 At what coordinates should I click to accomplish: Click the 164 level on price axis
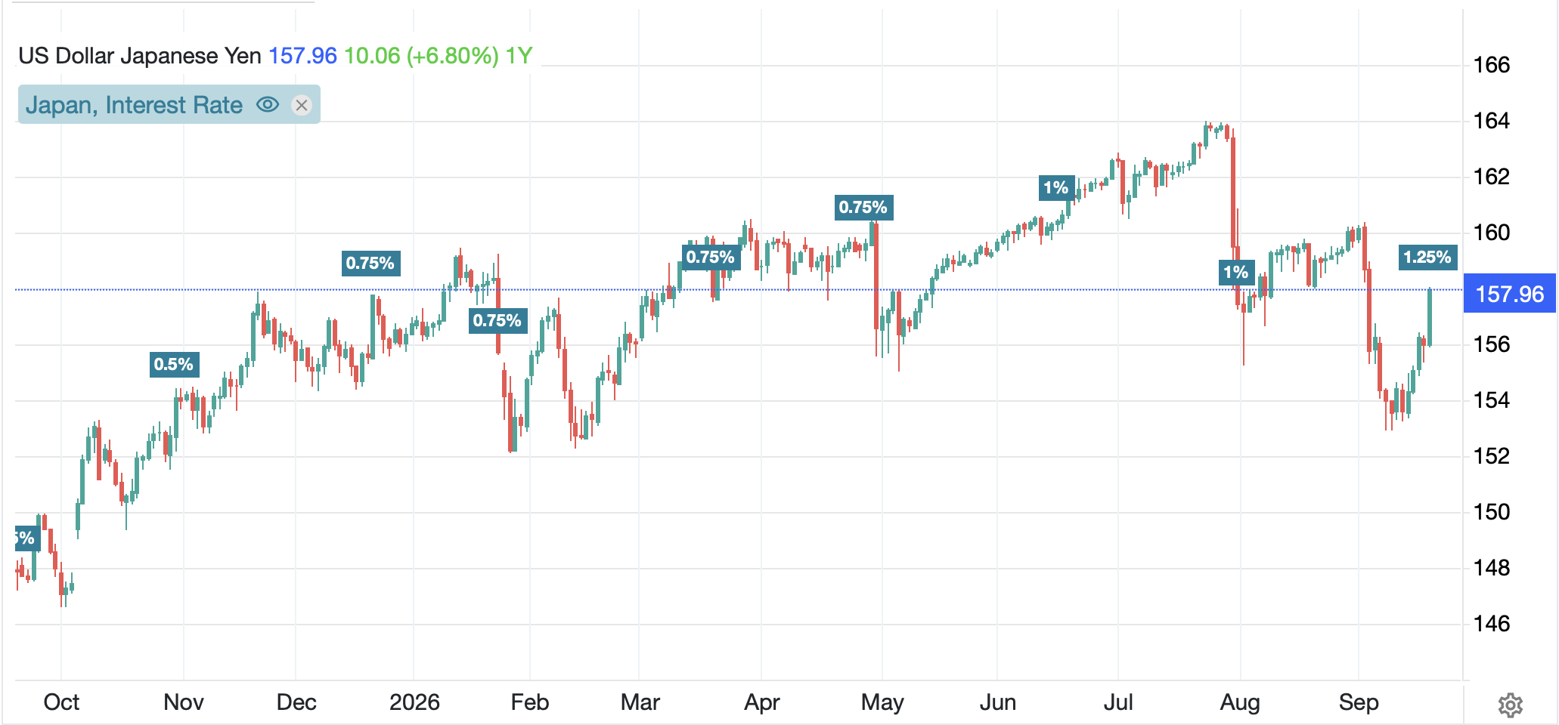(1491, 121)
